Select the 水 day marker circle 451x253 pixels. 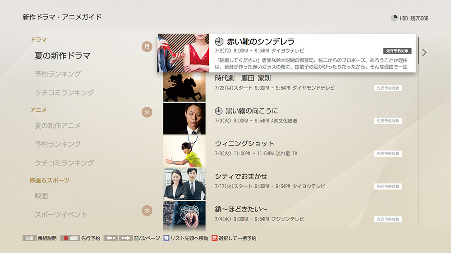coord(147,210)
